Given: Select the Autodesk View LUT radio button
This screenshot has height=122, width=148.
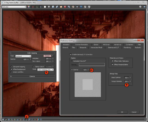Looking at the screenshot, I should point(72,61).
